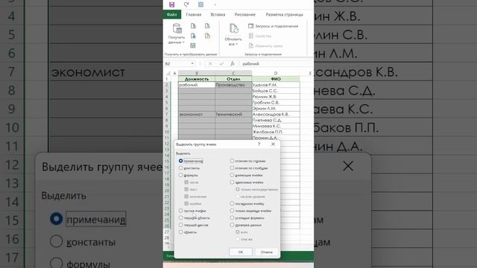Select the только видимые ячейки radio button
The image size is (477, 268).
(232, 211)
